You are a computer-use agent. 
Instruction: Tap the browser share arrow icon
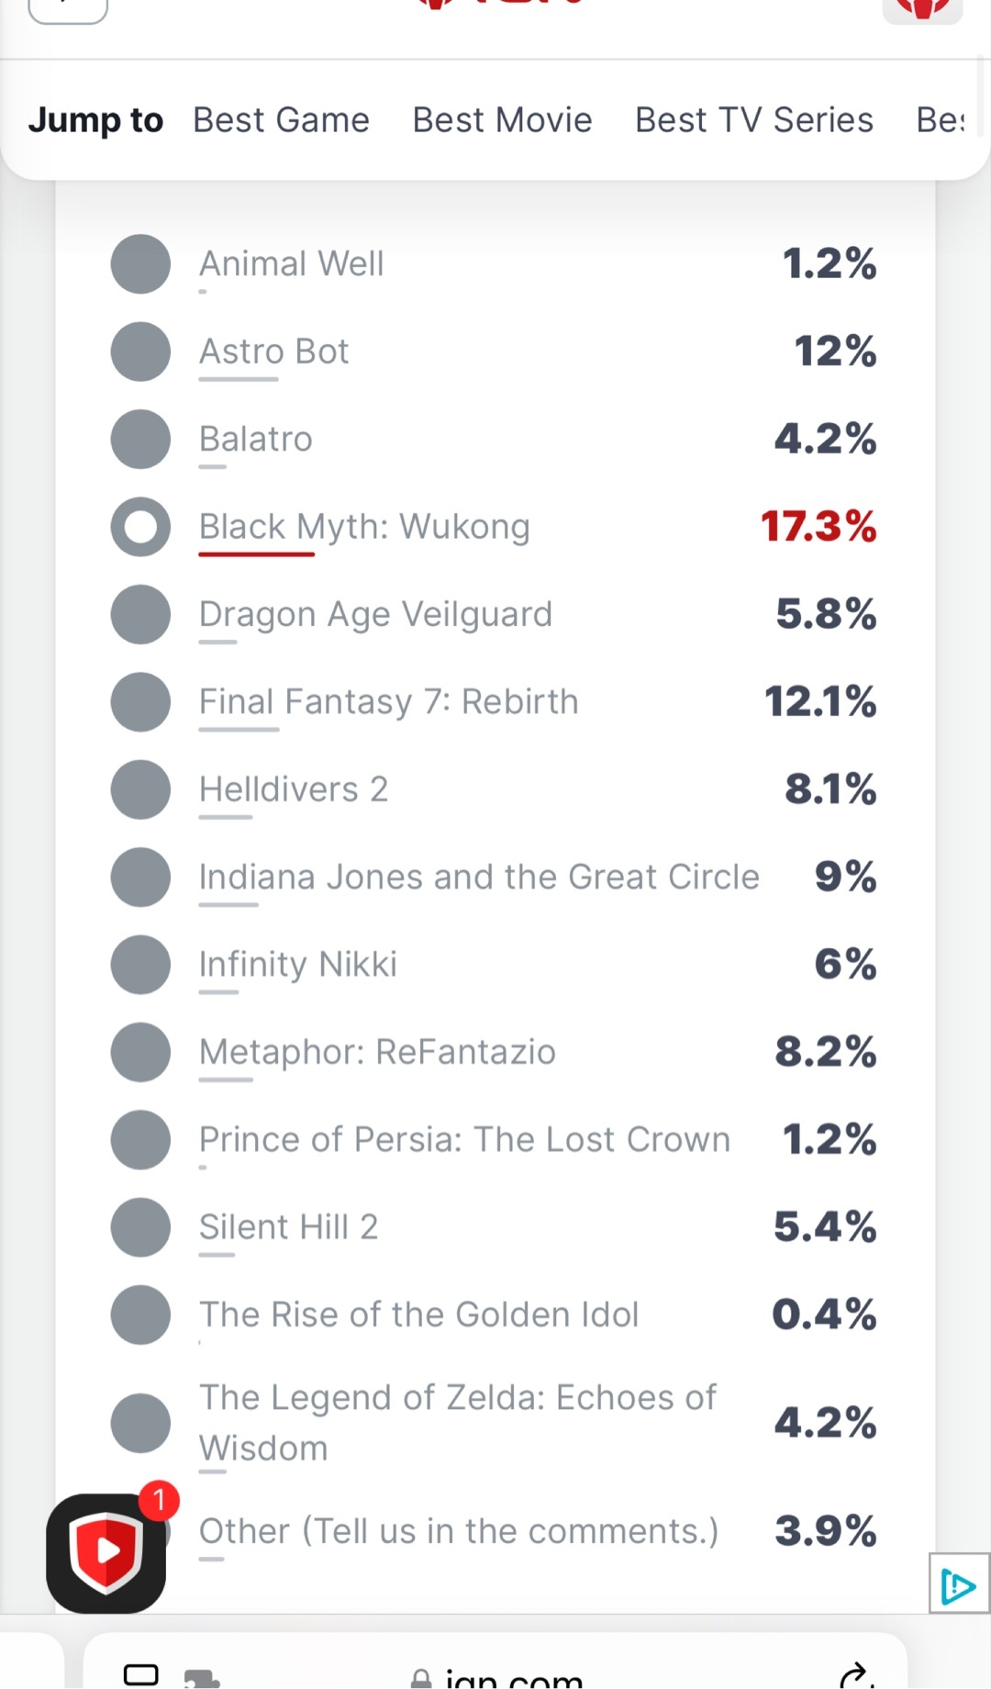click(x=855, y=1674)
